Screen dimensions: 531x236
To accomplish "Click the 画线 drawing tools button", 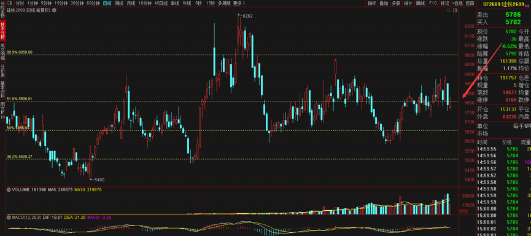I will (x=421, y=3).
